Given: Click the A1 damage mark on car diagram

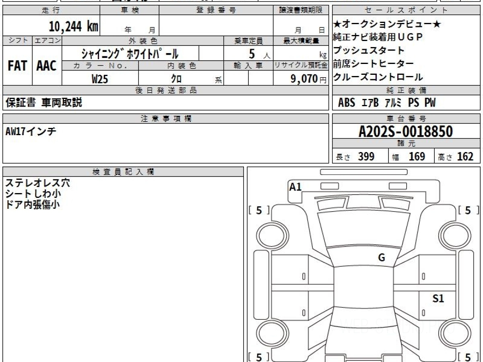Looking at the screenshot, I should coord(295,187).
